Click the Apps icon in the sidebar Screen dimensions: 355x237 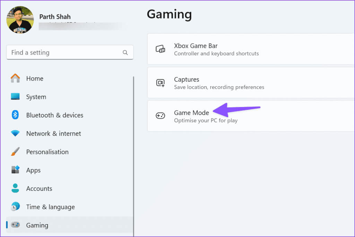point(15,170)
